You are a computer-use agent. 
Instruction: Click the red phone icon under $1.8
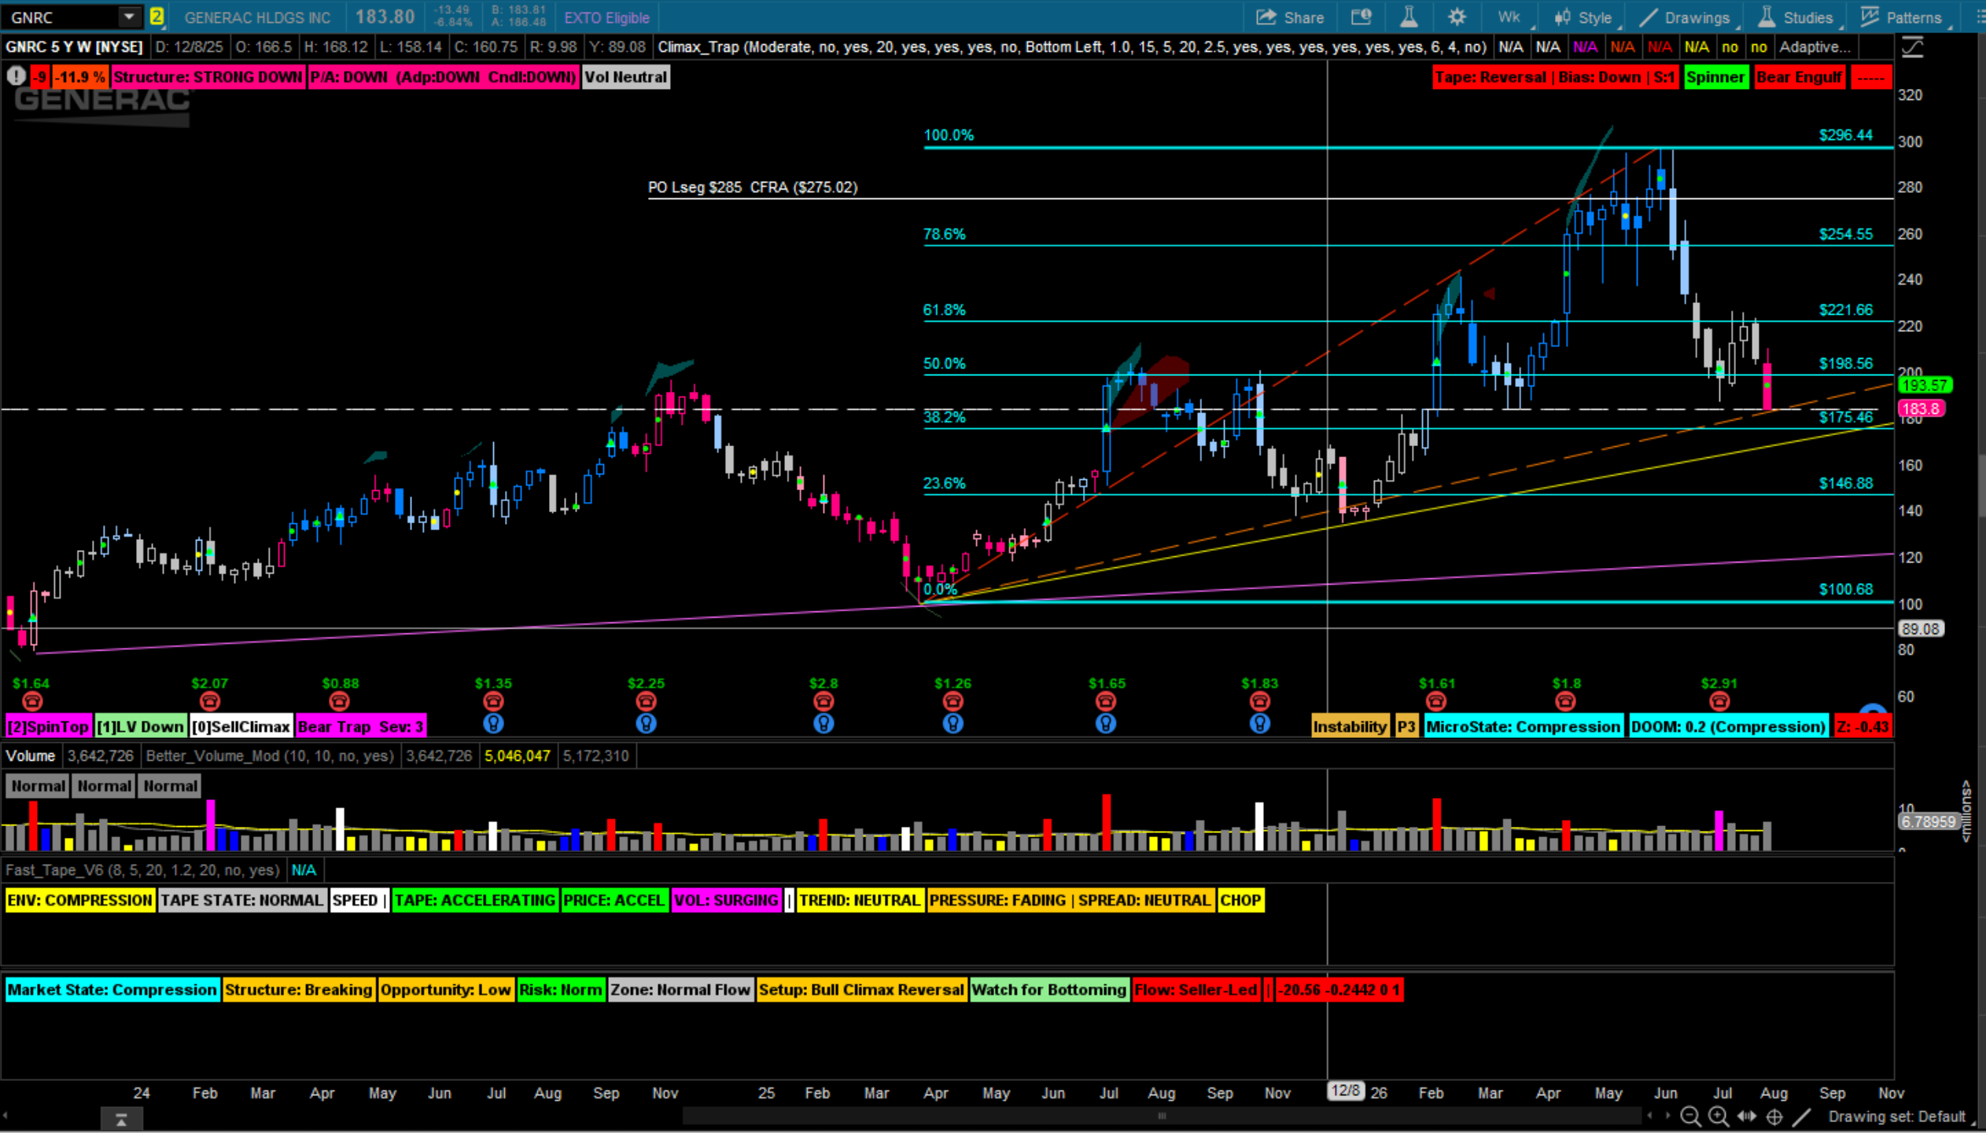click(1565, 701)
